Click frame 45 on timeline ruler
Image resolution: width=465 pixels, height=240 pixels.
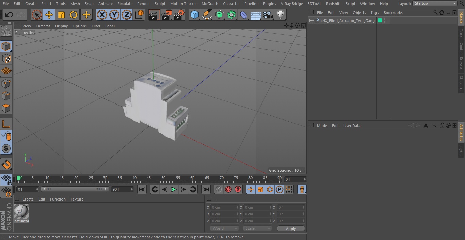(x=149, y=178)
